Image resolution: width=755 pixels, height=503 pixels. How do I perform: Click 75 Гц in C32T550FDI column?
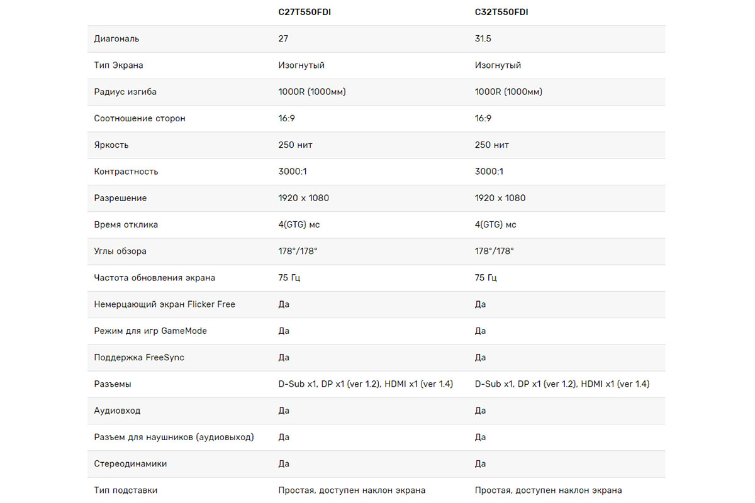click(x=486, y=277)
